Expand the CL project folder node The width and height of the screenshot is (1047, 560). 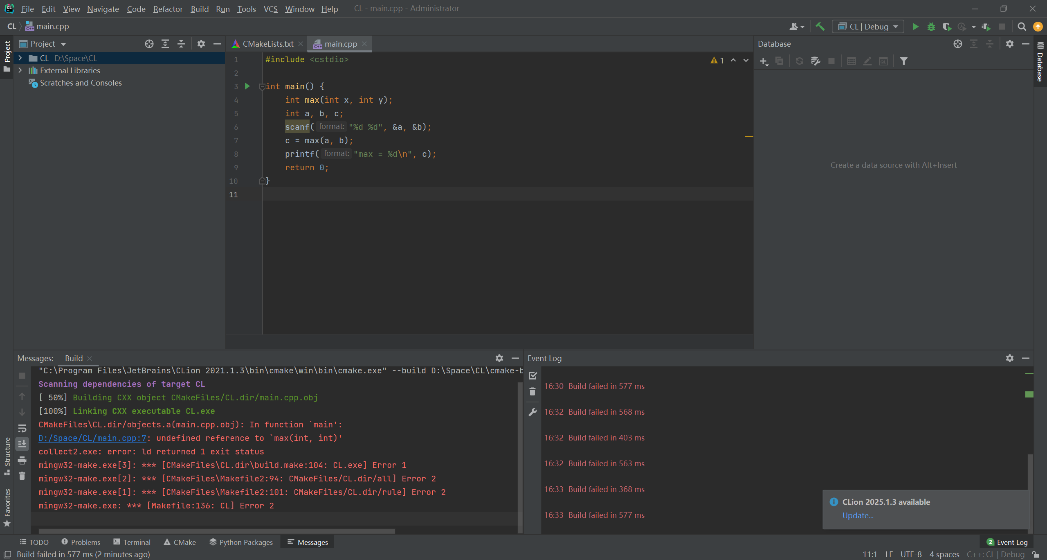tap(20, 58)
